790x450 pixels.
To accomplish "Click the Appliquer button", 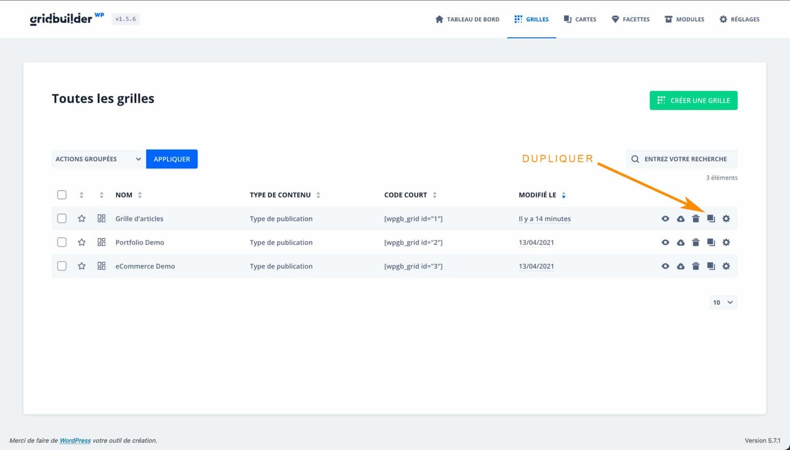I will click(x=172, y=159).
